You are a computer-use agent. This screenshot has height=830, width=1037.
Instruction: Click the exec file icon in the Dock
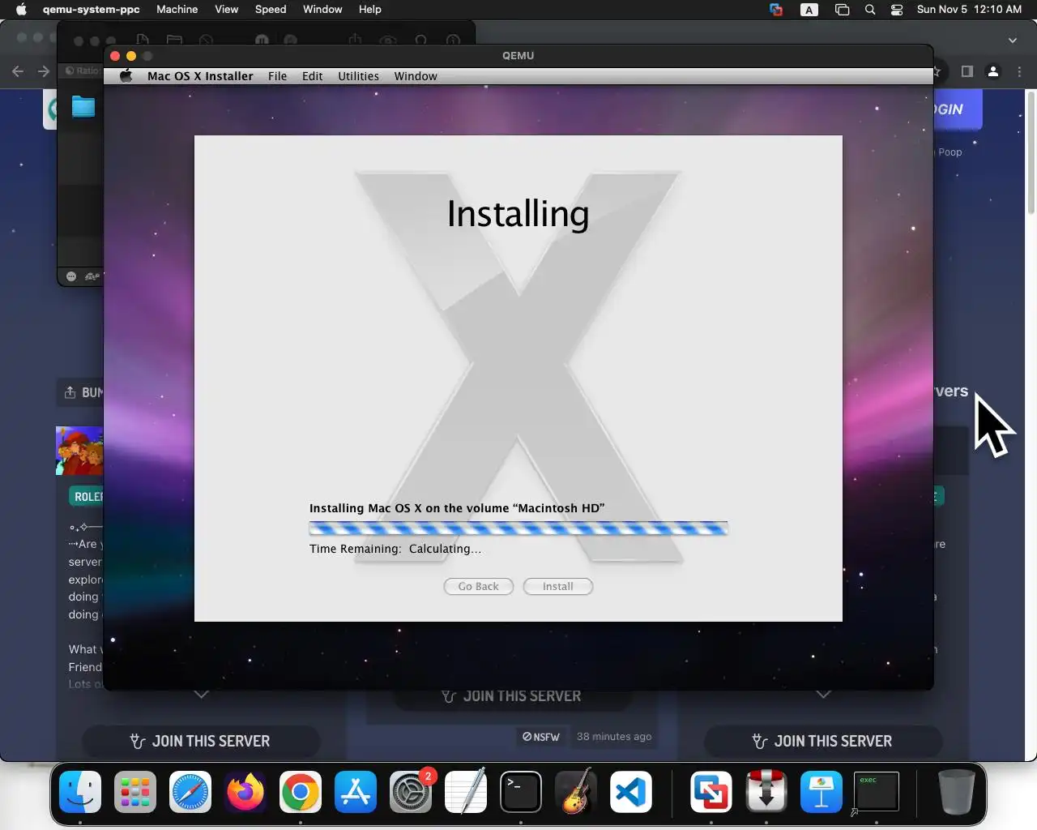(x=877, y=791)
